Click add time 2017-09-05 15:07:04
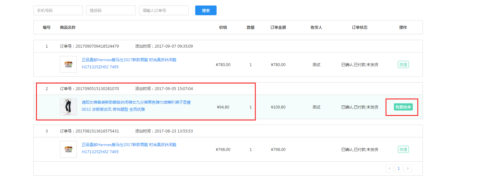The width and height of the screenshot is (487, 195). click(174, 89)
